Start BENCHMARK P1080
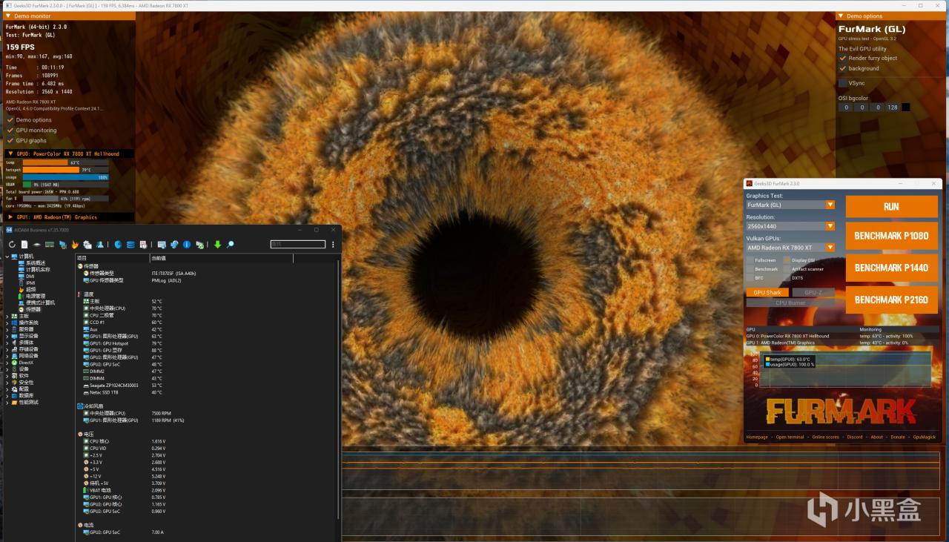The image size is (949, 542). pos(891,237)
